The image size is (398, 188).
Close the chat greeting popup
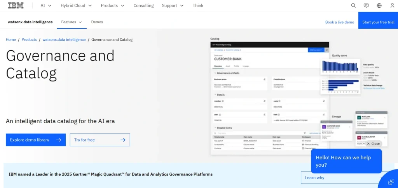click(374, 143)
